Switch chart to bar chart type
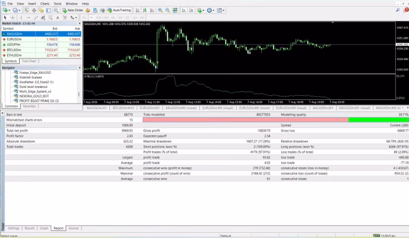409x238 pixels. click(137, 10)
